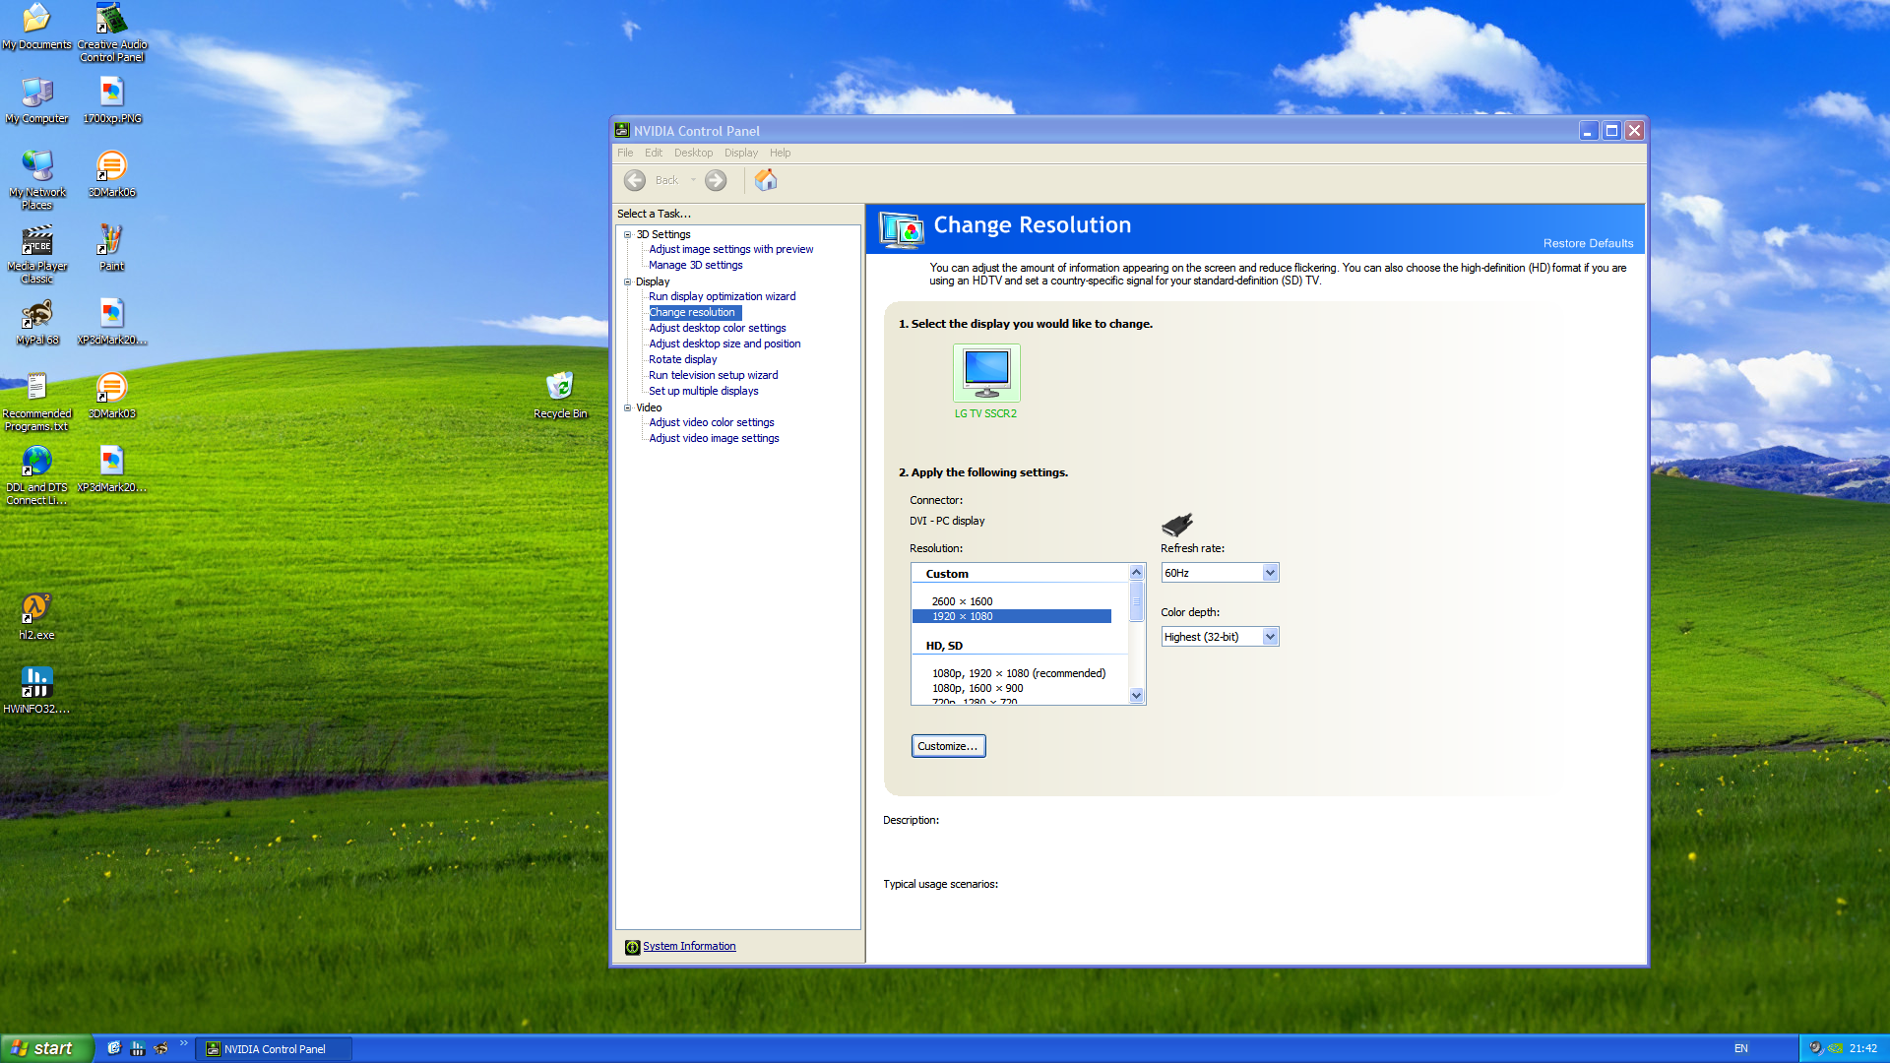Click Restore Defaults link
Screen dimensions: 1890x1063
click(1588, 243)
